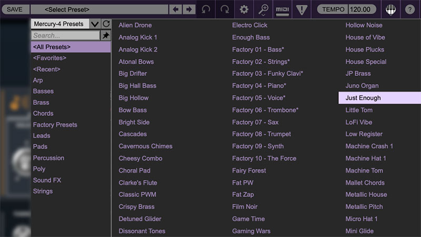Open the zoom magnifier menu
Image resolution: width=421 pixels, height=237 pixels.
pos(263,10)
